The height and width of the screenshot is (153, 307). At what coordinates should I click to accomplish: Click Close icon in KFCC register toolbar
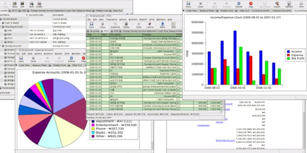tap(102, 25)
